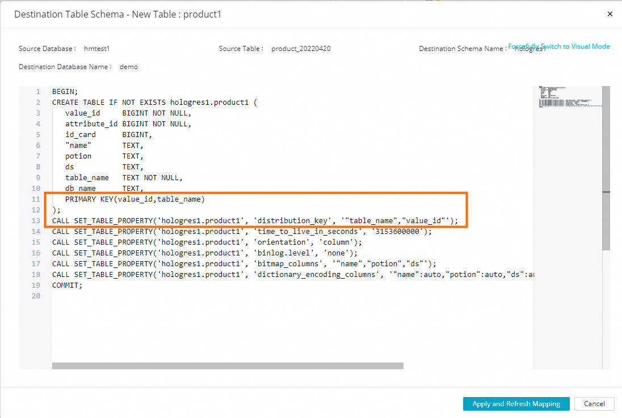Click the horizontal scrollbar of the code editor
The width and height of the screenshot is (622, 418).
(228, 366)
